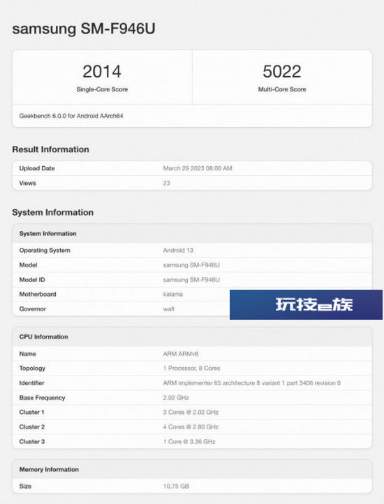Click the Identifier ARM implementer value
Image resolution: width=384 pixels, height=504 pixels.
coord(252,383)
